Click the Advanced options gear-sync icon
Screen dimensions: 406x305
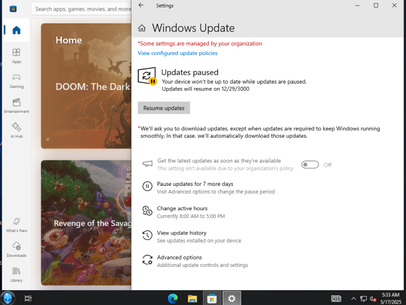click(x=147, y=260)
